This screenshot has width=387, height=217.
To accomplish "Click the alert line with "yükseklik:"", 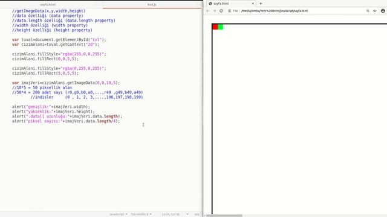I will click(x=53, y=112).
